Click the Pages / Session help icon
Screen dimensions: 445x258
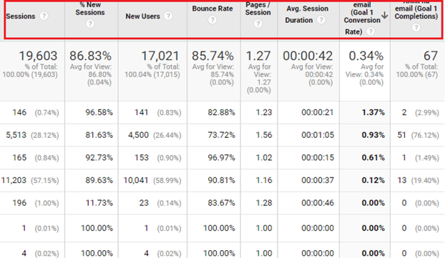pos(258,24)
